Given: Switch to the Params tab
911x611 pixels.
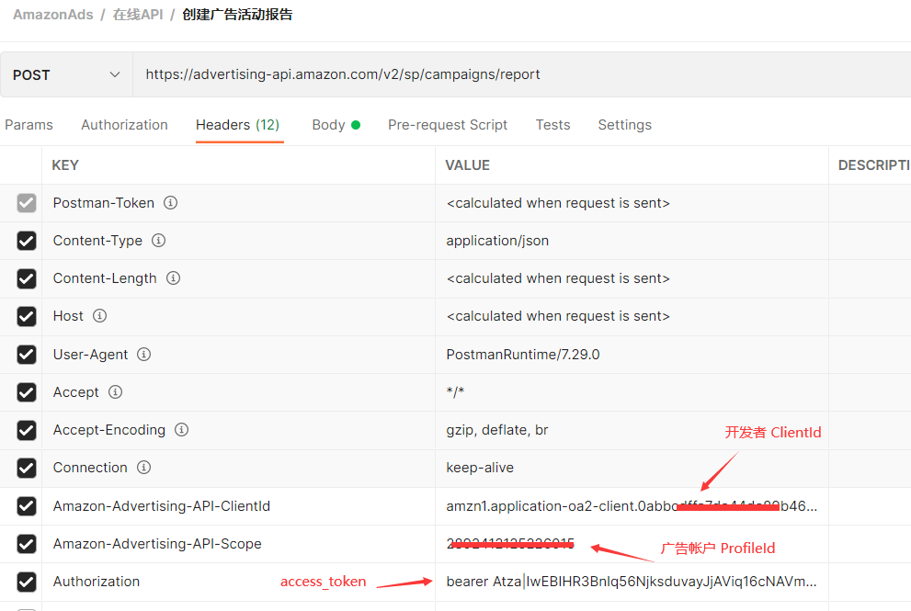Looking at the screenshot, I should tap(28, 125).
